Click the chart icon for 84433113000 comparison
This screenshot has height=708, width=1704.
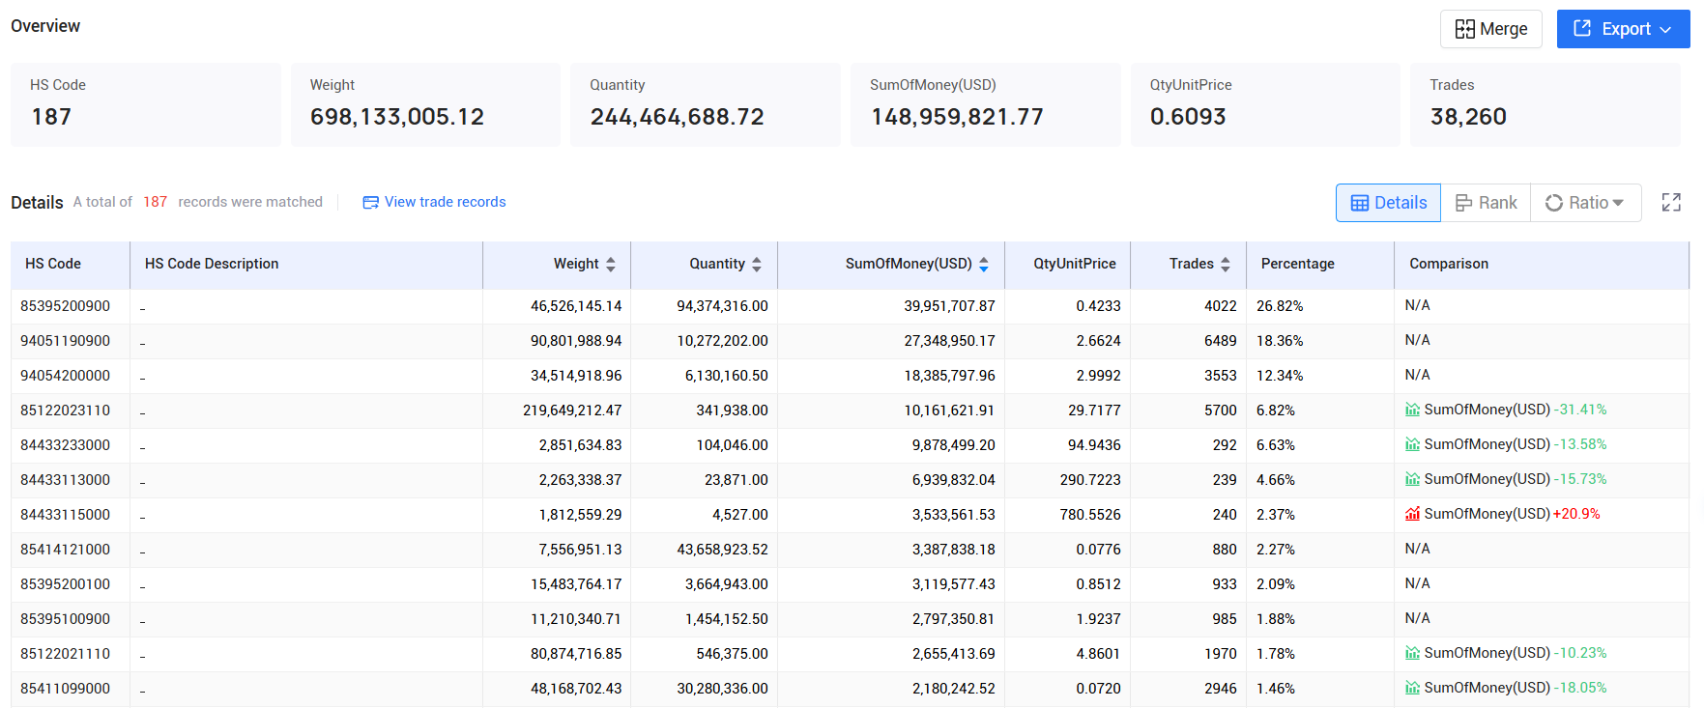pyautogui.click(x=1412, y=479)
